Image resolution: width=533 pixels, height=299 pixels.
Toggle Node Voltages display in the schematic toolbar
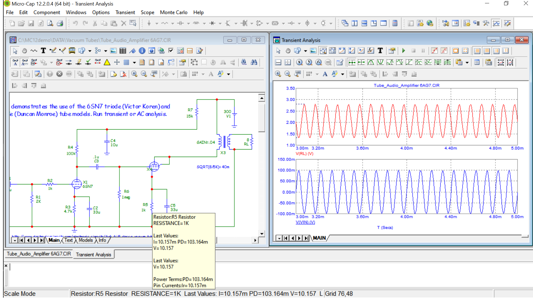tap(59, 62)
